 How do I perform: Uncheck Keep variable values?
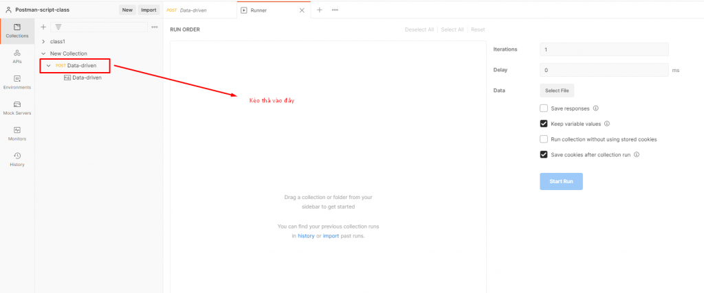(x=544, y=124)
